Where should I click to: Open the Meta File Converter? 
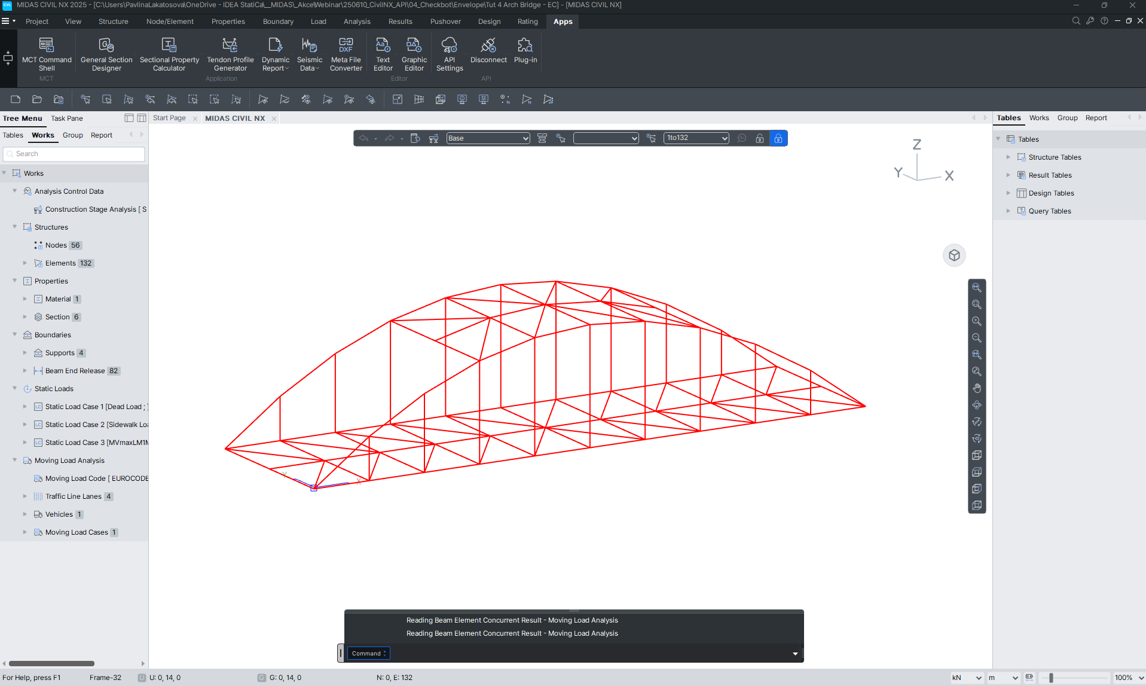coord(346,54)
